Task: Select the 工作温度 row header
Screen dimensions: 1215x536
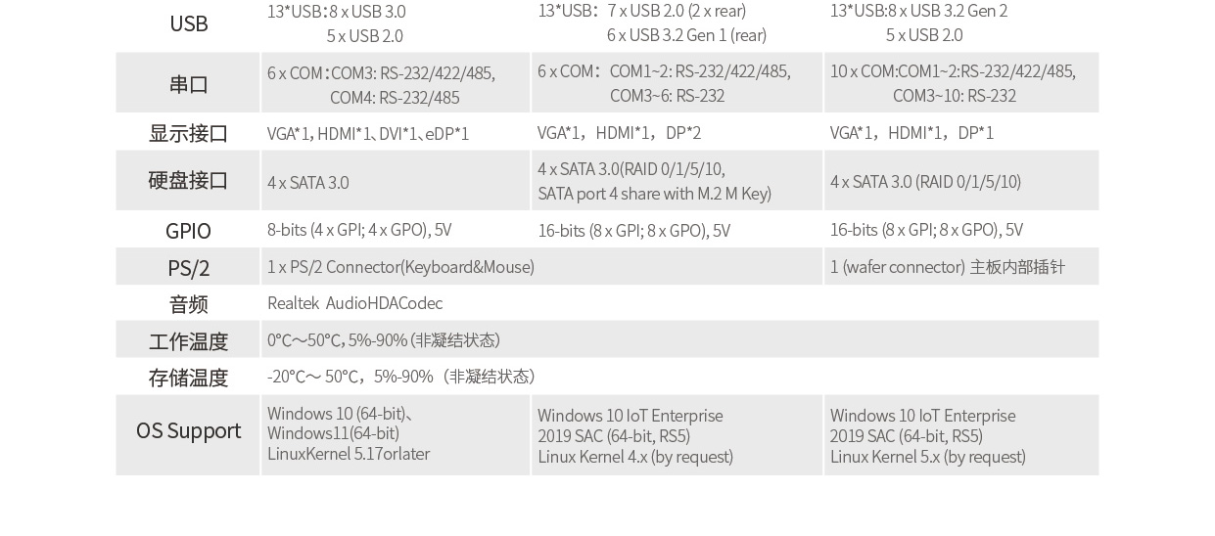Action: tap(188, 341)
